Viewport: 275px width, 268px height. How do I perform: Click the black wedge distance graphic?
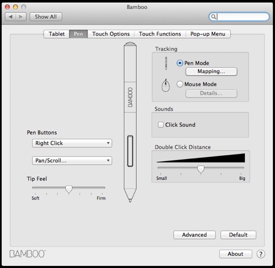point(201,158)
